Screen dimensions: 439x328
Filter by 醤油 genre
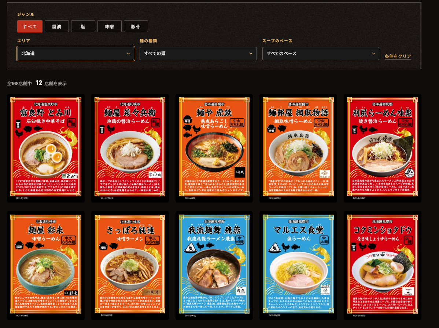click(56, 26)
